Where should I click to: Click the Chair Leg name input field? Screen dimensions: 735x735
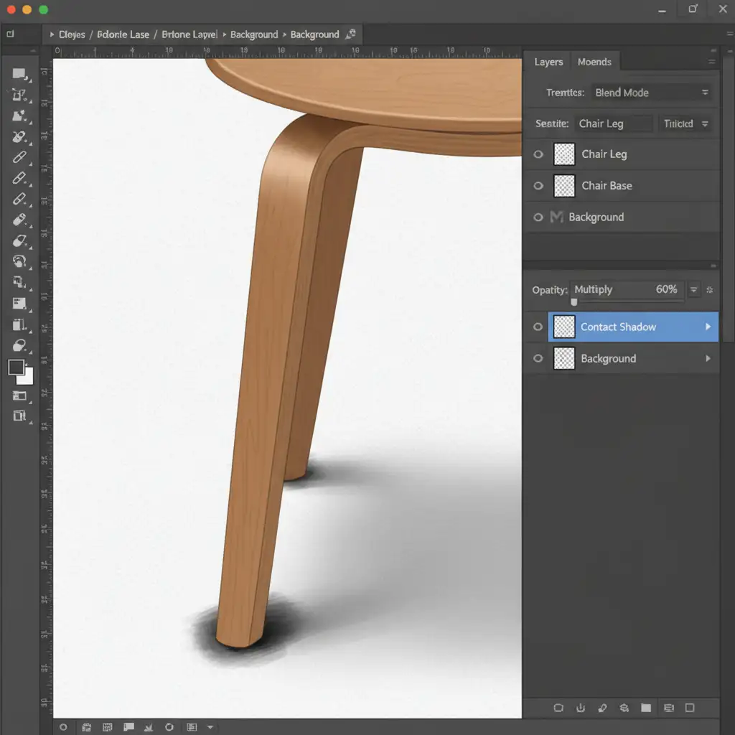(x=614, y=123)
